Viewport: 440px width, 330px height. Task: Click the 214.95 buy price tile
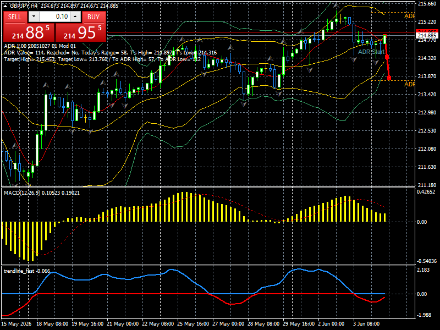(x=81, y=32)
